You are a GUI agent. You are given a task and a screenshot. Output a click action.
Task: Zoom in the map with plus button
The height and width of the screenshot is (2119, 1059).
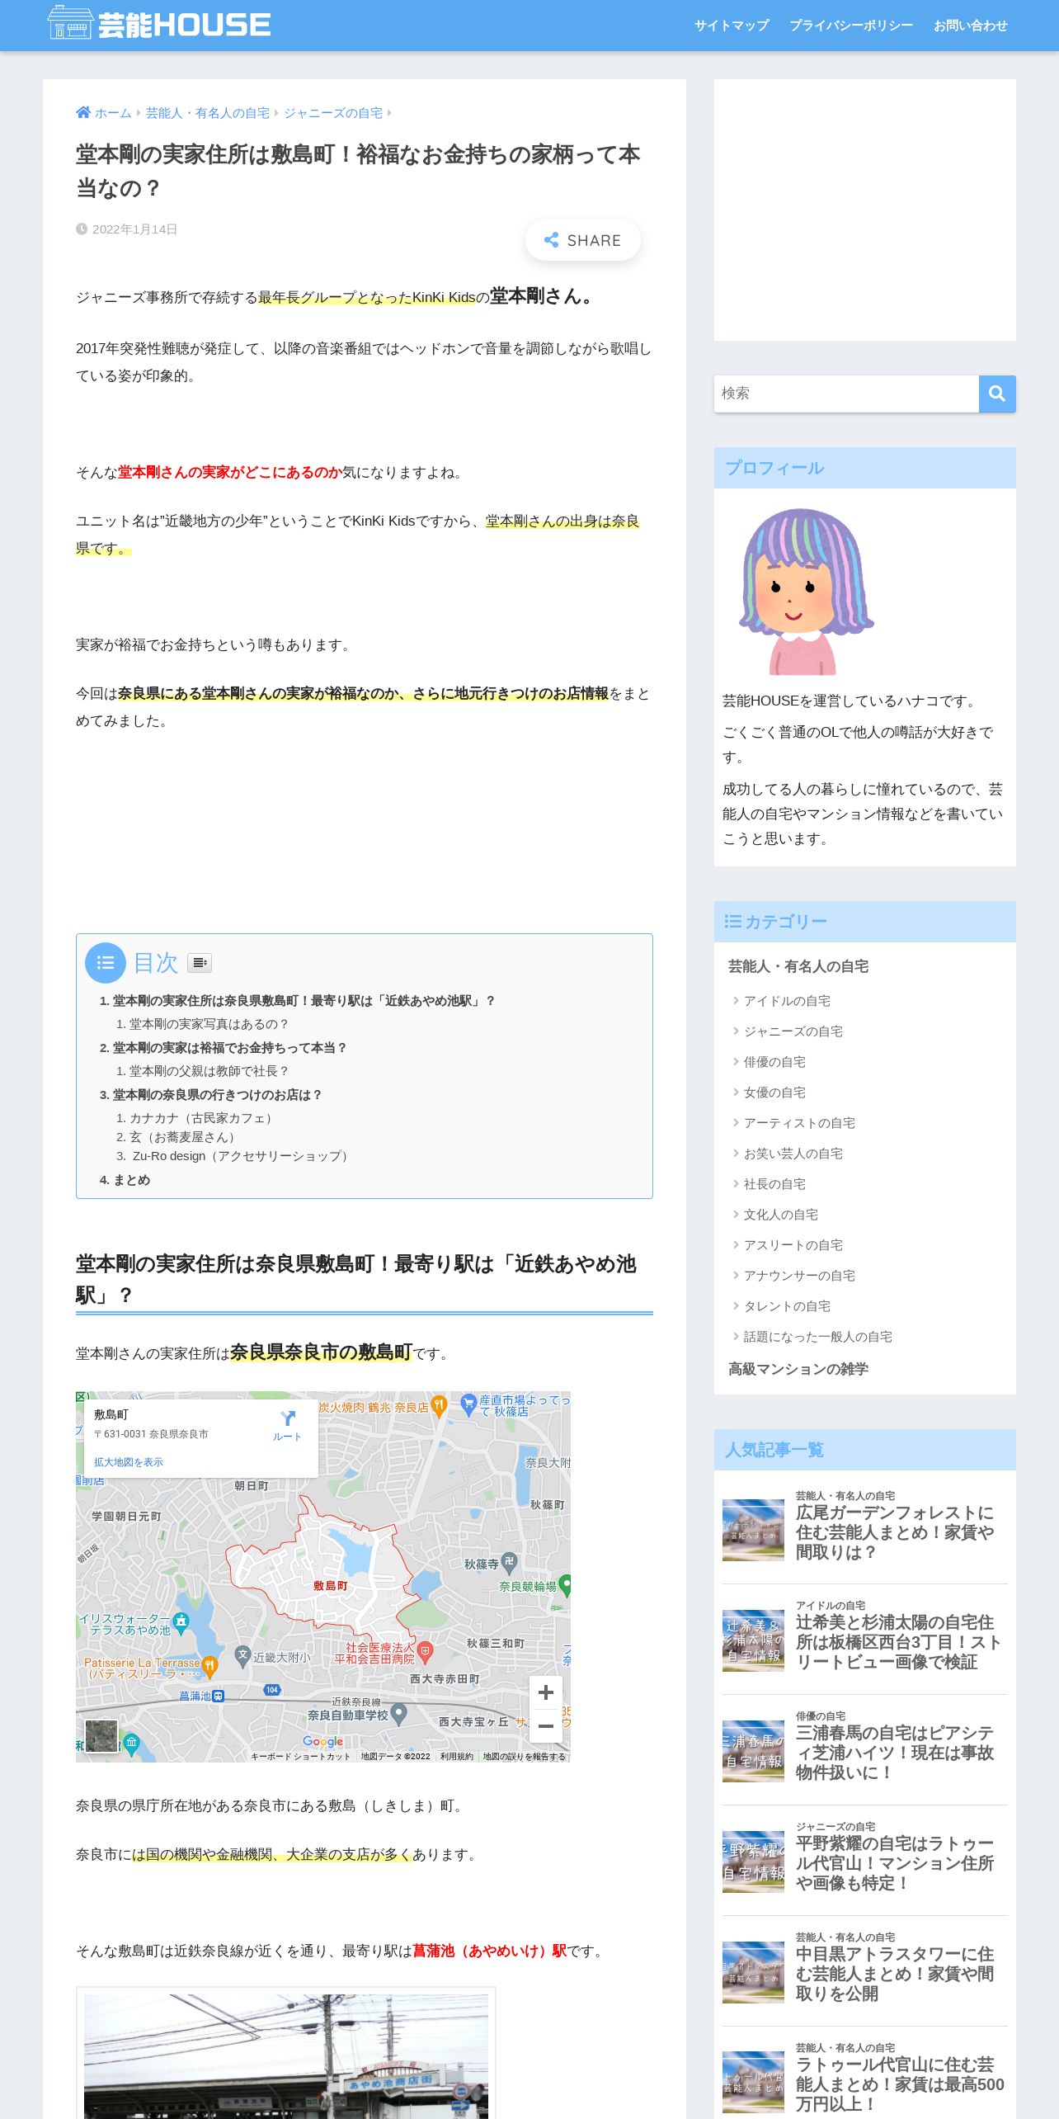(x=546, y=1693)
